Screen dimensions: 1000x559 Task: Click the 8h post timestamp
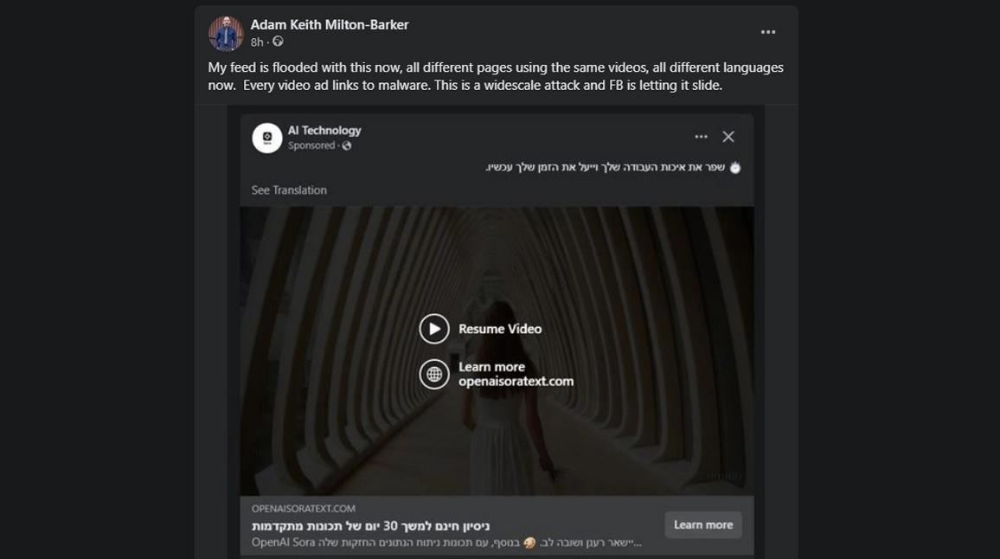click(256, 42)
